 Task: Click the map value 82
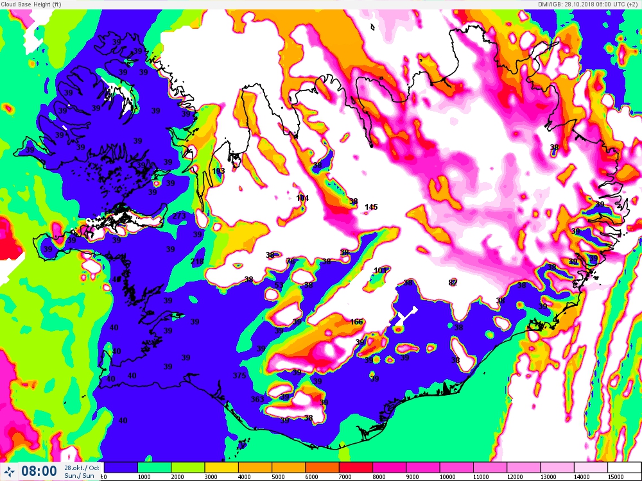click(453, 283)
